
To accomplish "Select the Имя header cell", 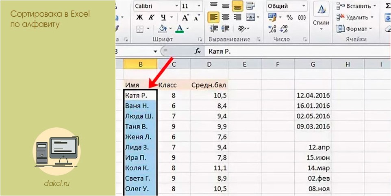I will tap(140, 85).
